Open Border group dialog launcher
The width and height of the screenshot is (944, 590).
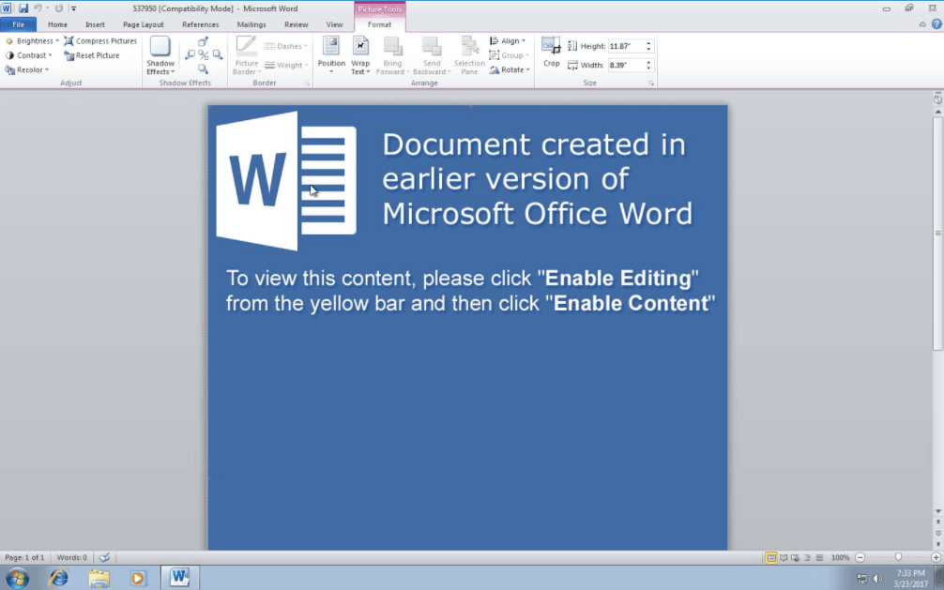click(307, 83)
